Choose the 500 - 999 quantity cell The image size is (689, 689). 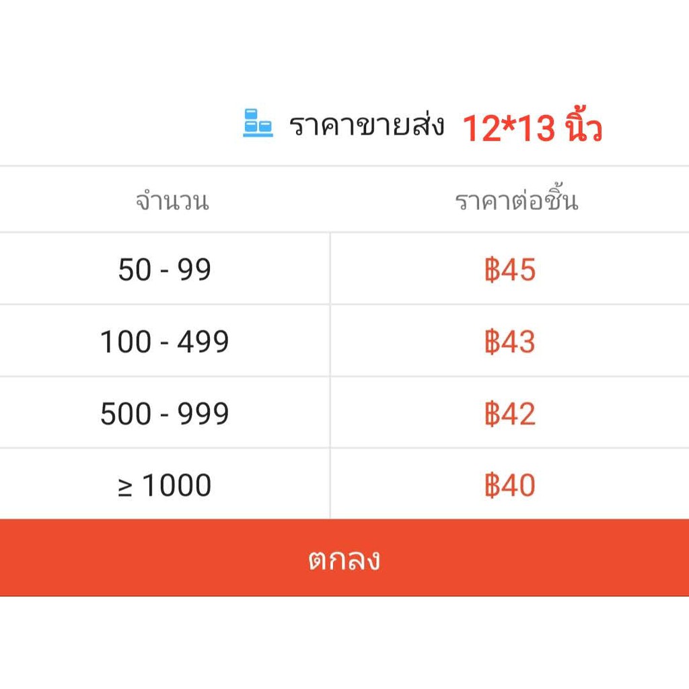(x=165, y=414)
